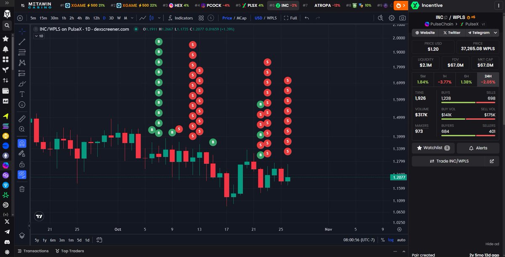Open portfolio wallet icon in sidebar
The image size is (505, 257).
[5, 91]
